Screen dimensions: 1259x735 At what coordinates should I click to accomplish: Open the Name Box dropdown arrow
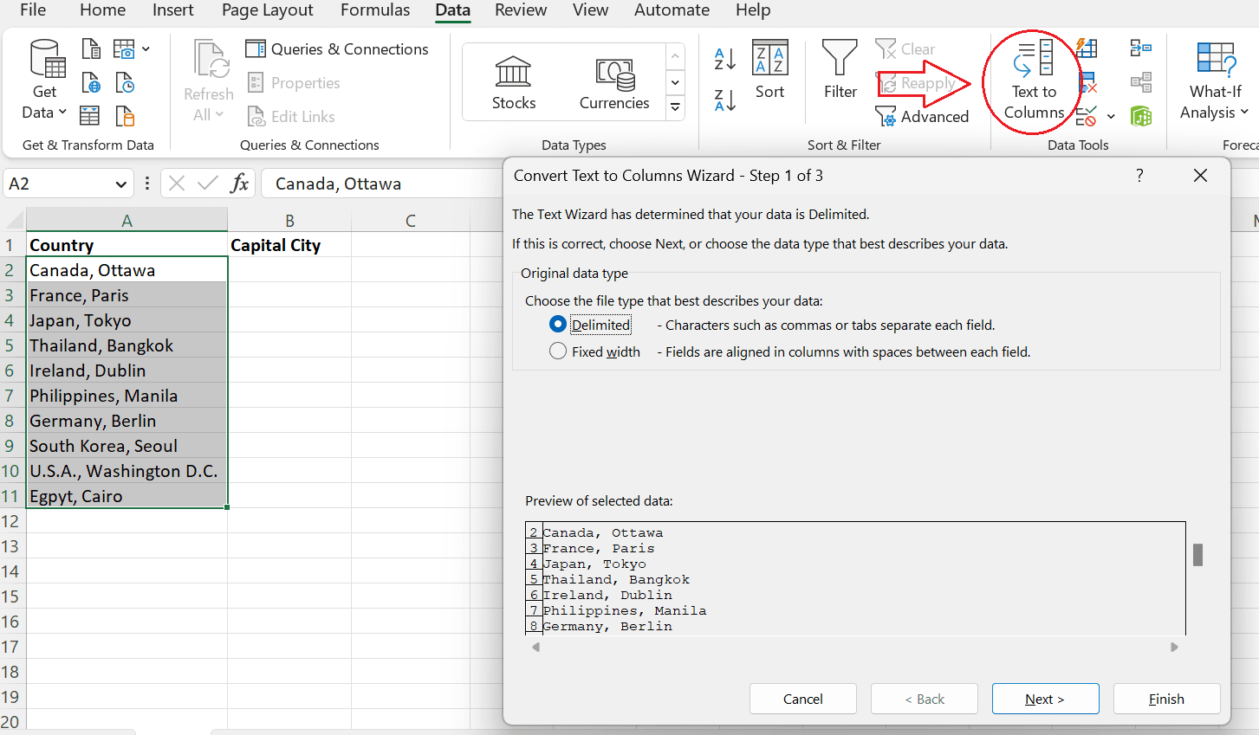click(120, 183)
